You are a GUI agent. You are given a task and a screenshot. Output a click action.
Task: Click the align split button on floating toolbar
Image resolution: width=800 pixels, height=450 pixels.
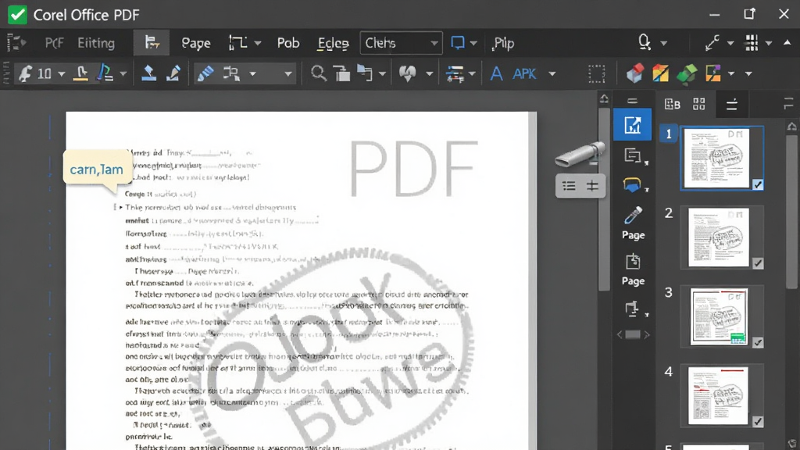592,186
